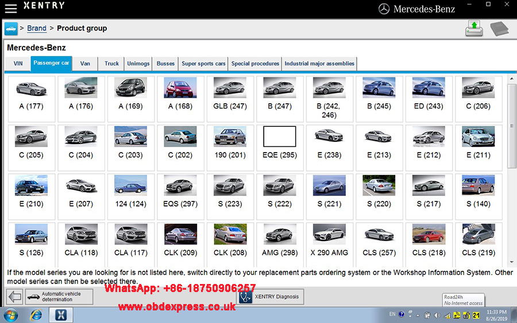This screenshot has height=323, width=517.
Task: Select the C (205) model
Action: [x=32, y=147]
